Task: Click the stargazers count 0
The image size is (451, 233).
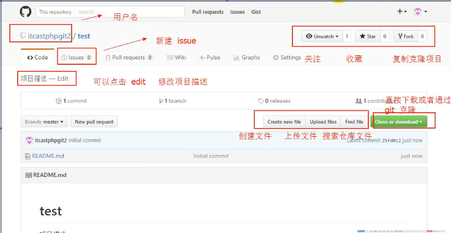Action: [x=384, y=36]
